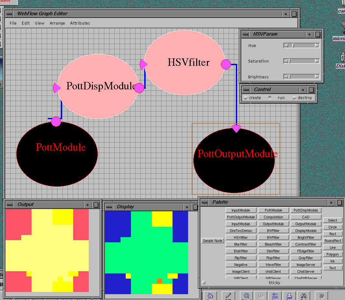Click the Stop sign icon in browser toolbar
The height and width of the screenshot is (300, 345).
[322, 295]
